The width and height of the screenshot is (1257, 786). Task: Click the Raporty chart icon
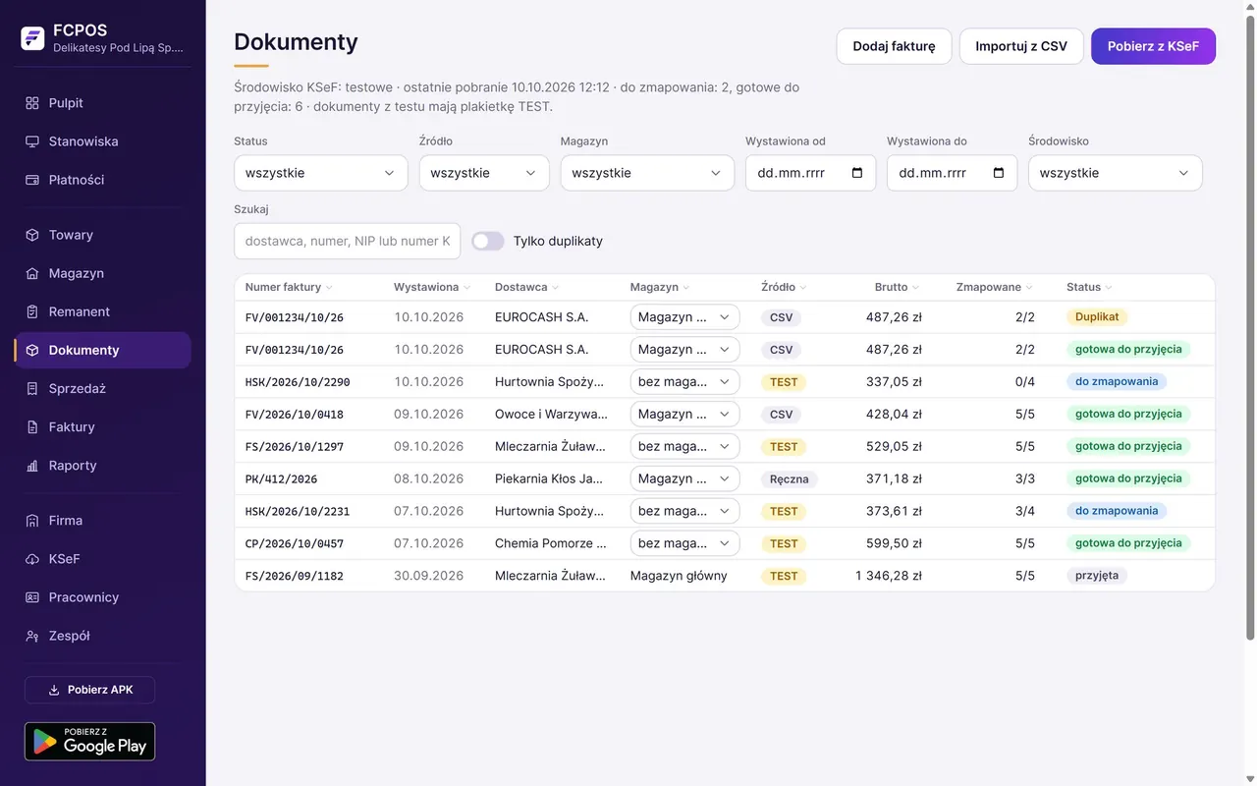pyautogui.click(x=32, y=465)
